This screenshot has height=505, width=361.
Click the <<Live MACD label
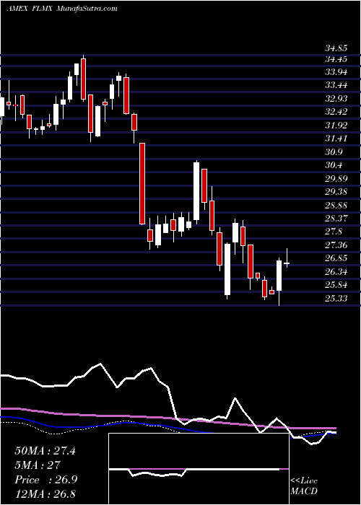[304, 486]
